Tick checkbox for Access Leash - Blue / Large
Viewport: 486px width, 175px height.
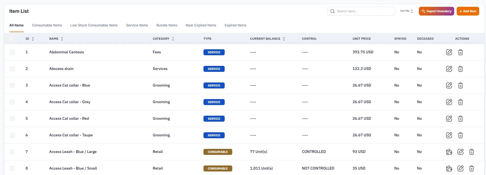coord(12,152)
